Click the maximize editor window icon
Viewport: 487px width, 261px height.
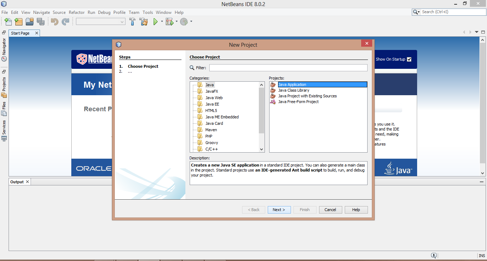482,32
